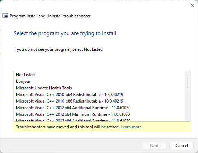The height and width of the screenshot is (153, 198).
Task: Select Bonjour from the program list
Action: (x=99, y=81)
